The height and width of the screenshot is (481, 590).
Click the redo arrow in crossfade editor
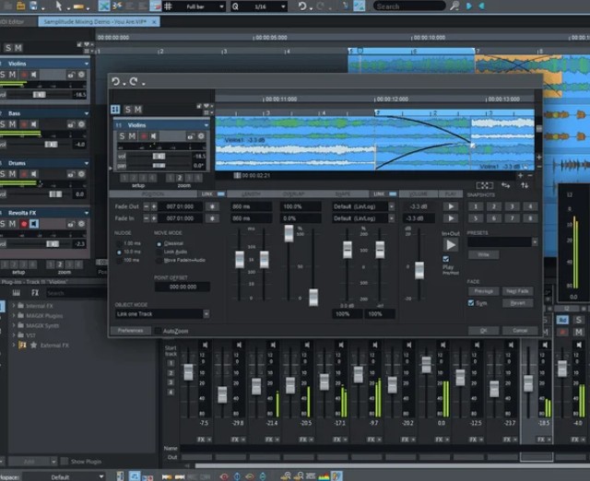(x=132, y=82)
